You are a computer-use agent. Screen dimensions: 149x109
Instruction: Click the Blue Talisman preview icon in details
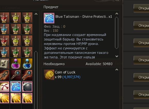click(49, 18)
